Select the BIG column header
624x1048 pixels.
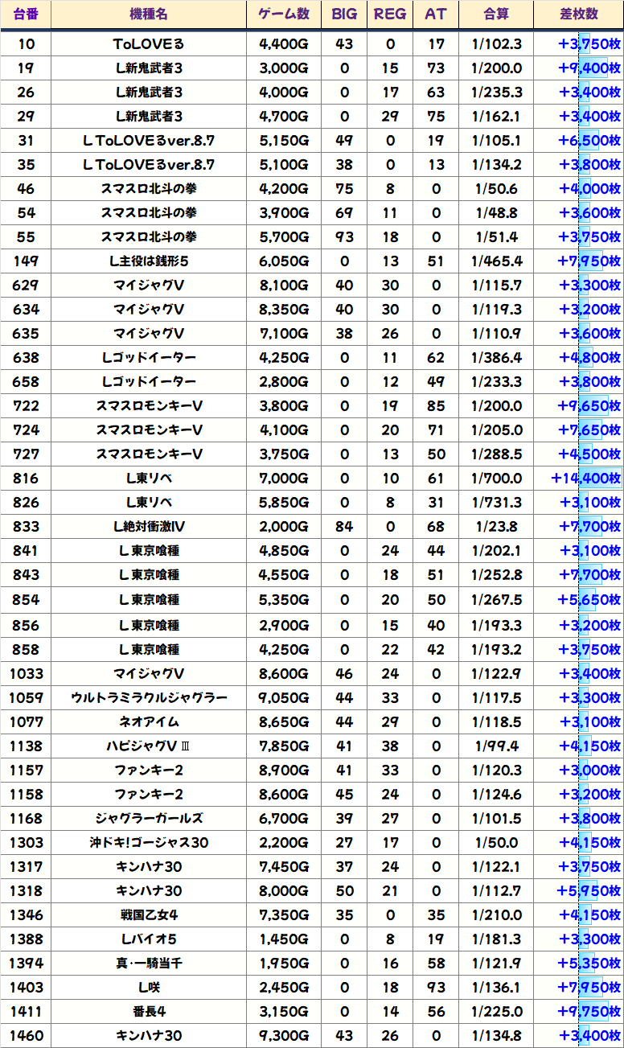(x=344, y=14)
